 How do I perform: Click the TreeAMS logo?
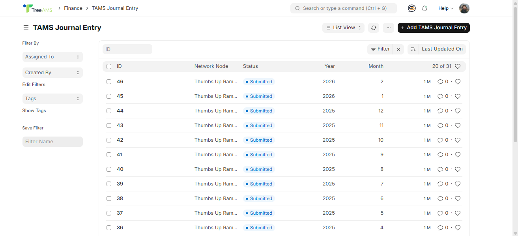pos(37,8)
